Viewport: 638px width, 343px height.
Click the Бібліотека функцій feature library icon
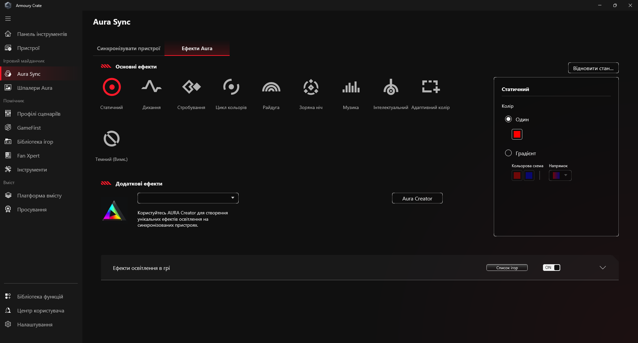[x=8, y=296]
